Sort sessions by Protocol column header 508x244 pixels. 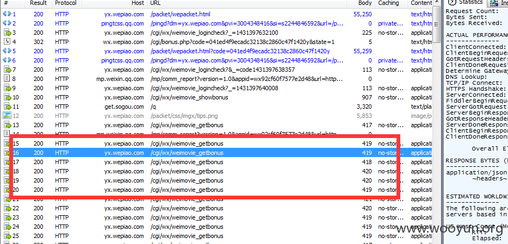(x=66, y=3)
